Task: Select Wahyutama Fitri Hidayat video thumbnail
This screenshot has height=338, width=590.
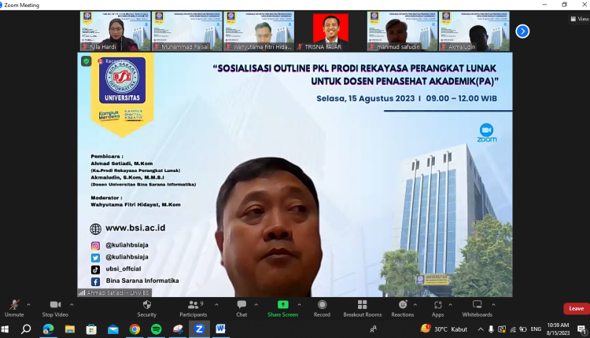Action: pos(259,31)
